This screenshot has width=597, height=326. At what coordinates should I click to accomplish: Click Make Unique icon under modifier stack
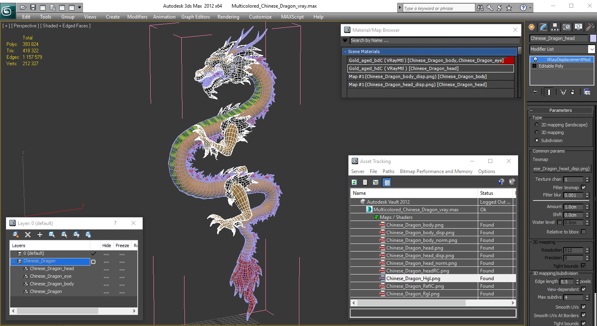point(563,92)
